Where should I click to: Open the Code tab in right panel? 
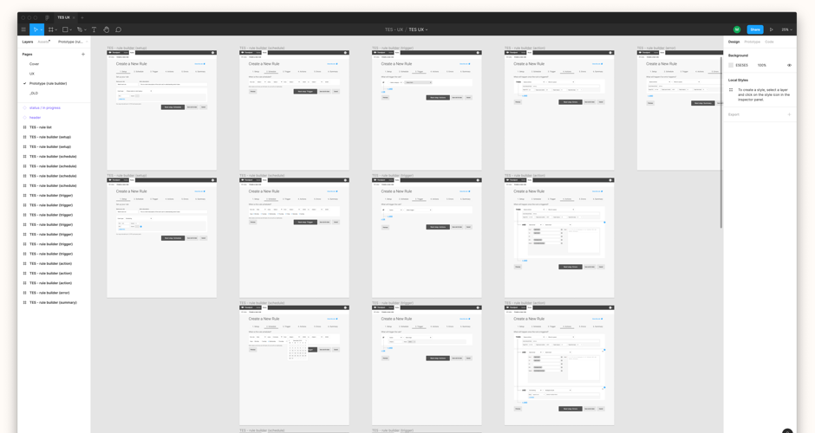769,42
